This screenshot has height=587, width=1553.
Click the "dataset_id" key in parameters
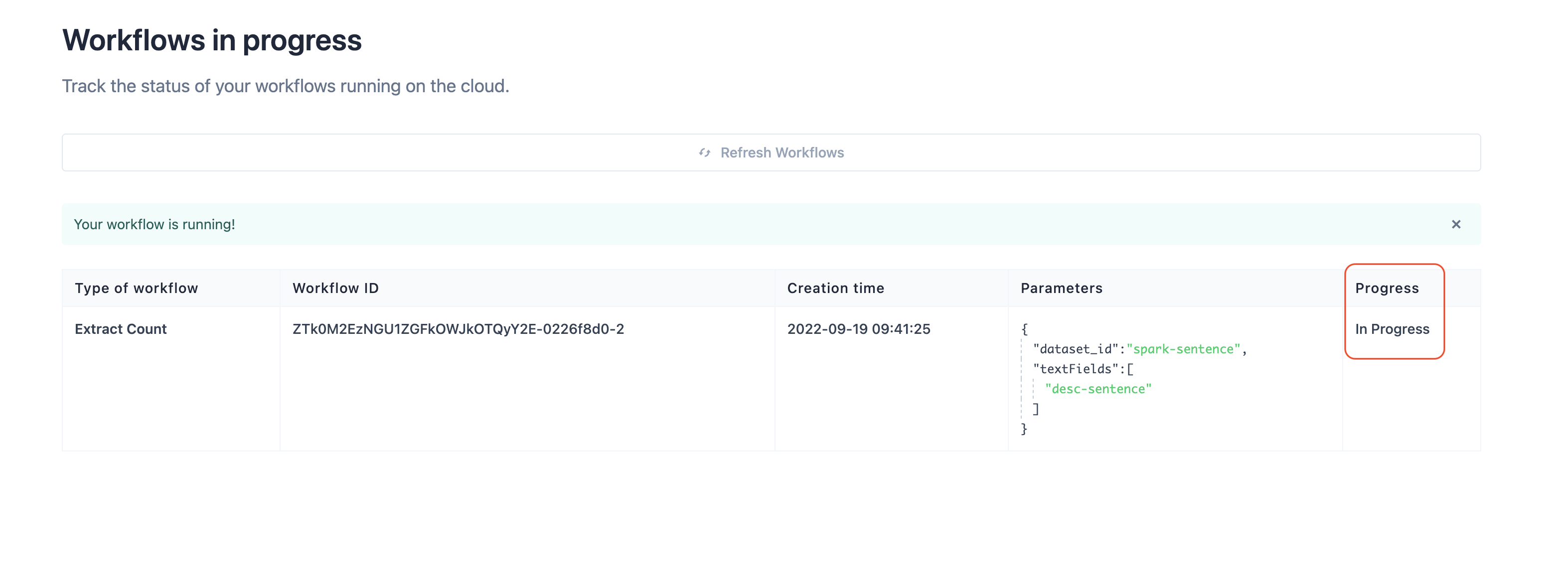click(x=1076, y=349)
